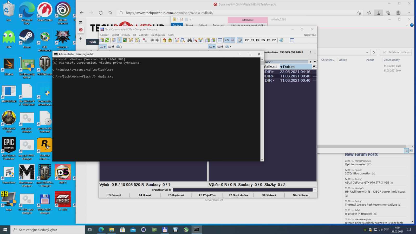Go forward with Total Commander's right arrow icon
Viewport: 416px width, 234px height.
(157, 40)
